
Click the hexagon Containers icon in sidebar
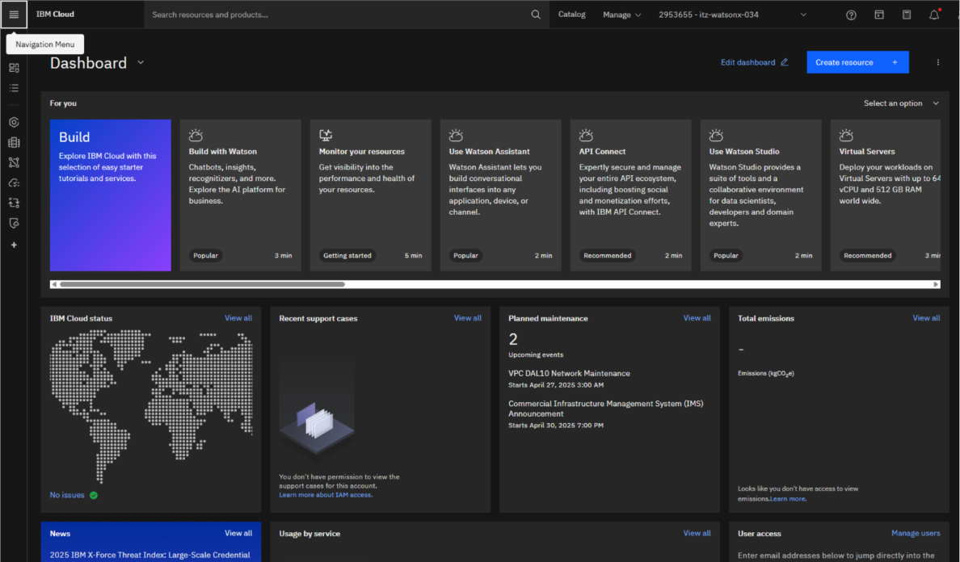(14, 122)
